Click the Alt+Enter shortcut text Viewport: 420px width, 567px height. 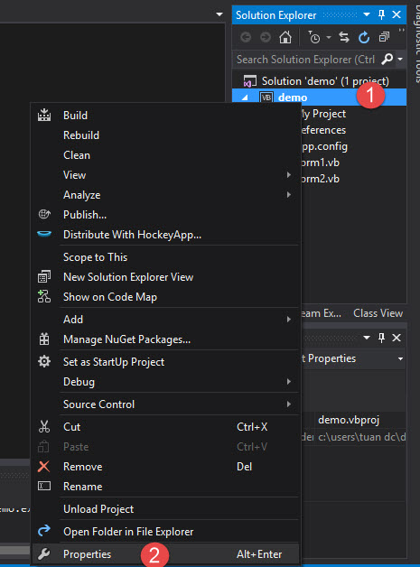pos(259,554)
